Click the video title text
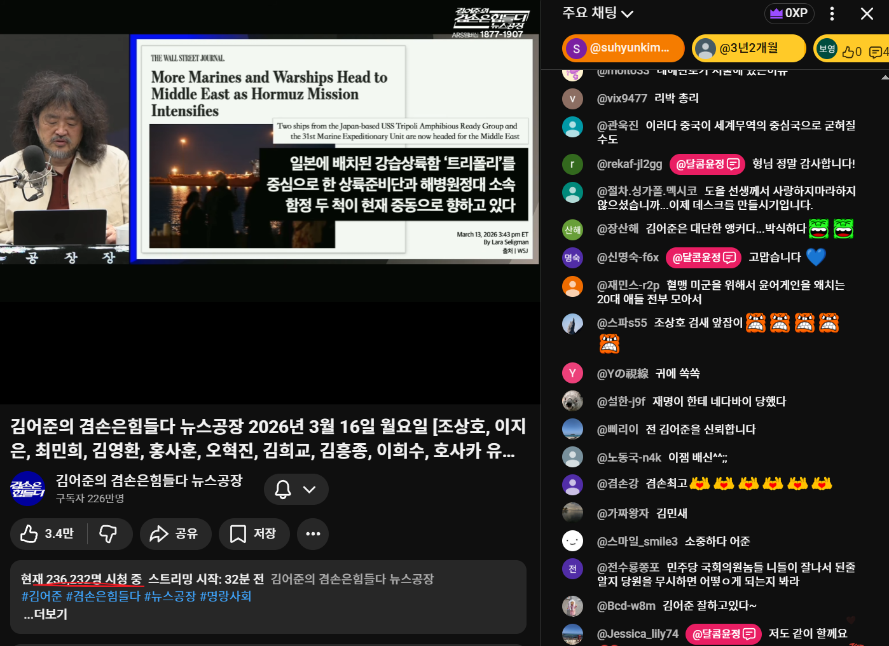This screenshot has width=889, height=646. tap(268, 438)
